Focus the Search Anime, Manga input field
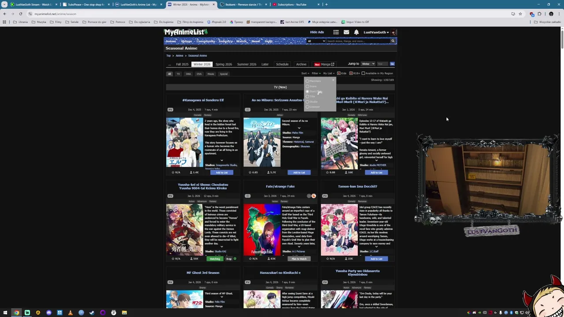 [x=358, y=41]
